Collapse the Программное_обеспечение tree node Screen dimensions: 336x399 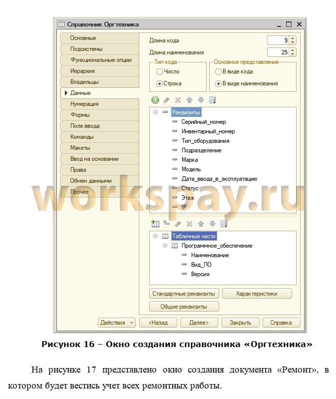[165, 246]
